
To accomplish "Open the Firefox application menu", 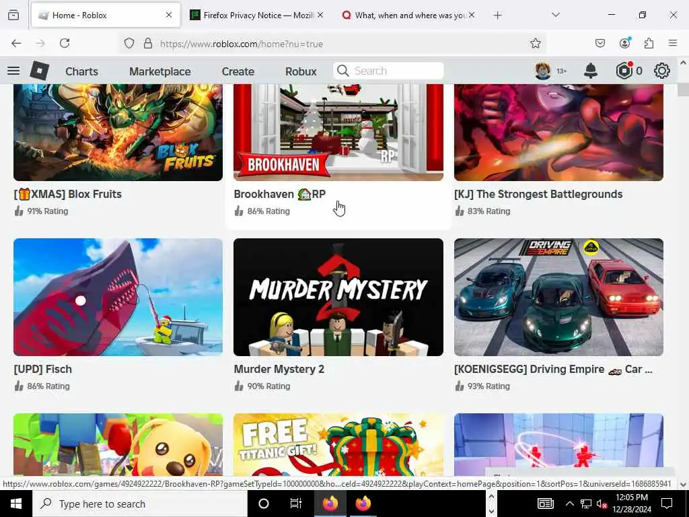I will click(x=673, y=43).
